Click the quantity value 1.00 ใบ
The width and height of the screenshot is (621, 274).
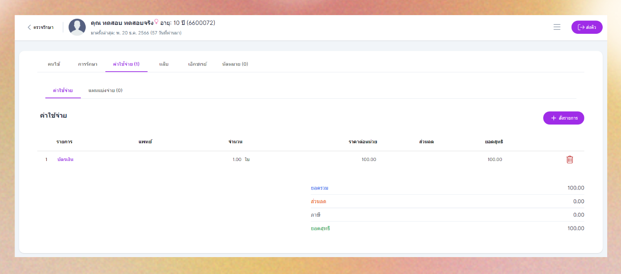[241, 159]
